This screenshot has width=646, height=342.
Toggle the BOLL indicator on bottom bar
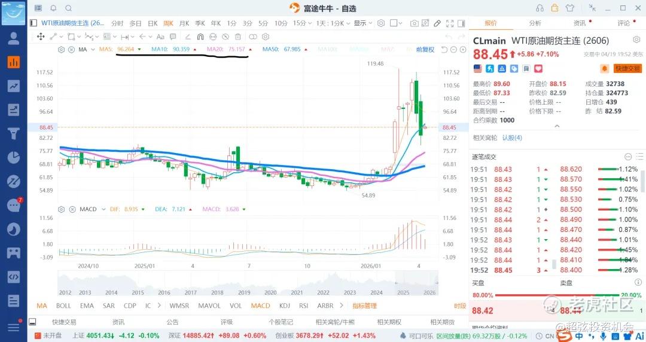(x=63, y=306)
